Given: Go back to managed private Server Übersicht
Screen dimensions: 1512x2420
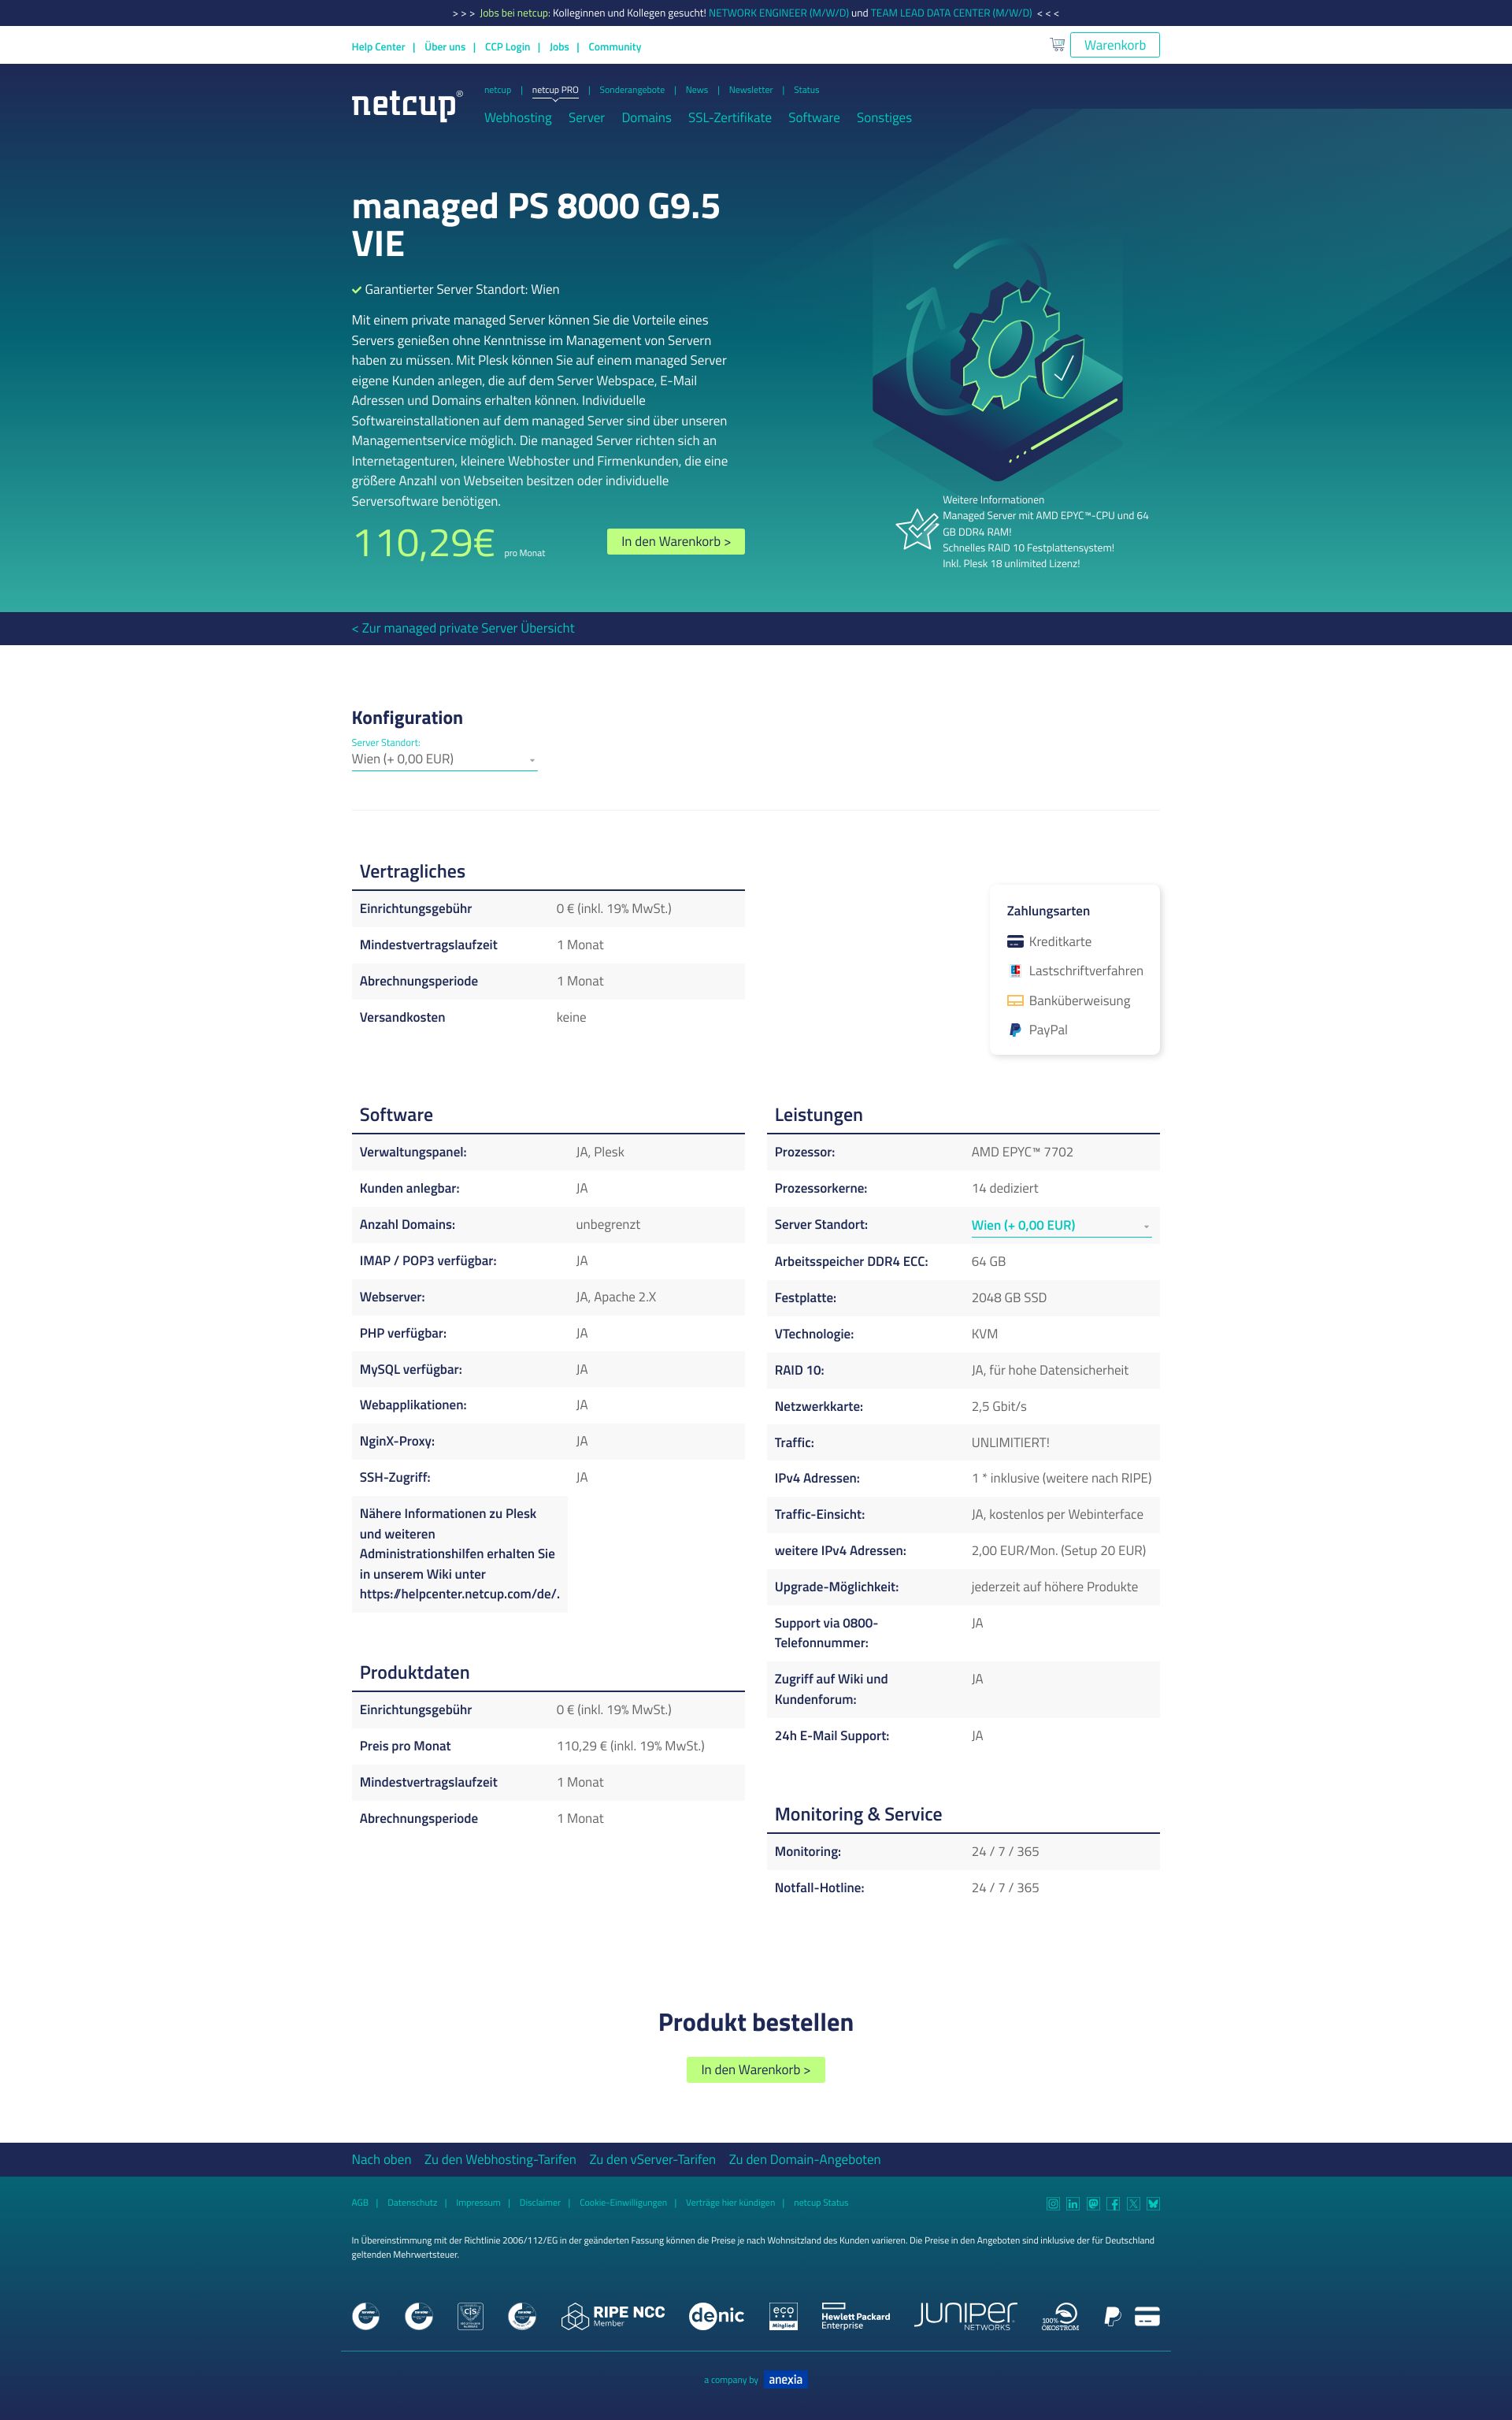Looking at the screenshot, I should pyautogui.click(x=463, y=628).
